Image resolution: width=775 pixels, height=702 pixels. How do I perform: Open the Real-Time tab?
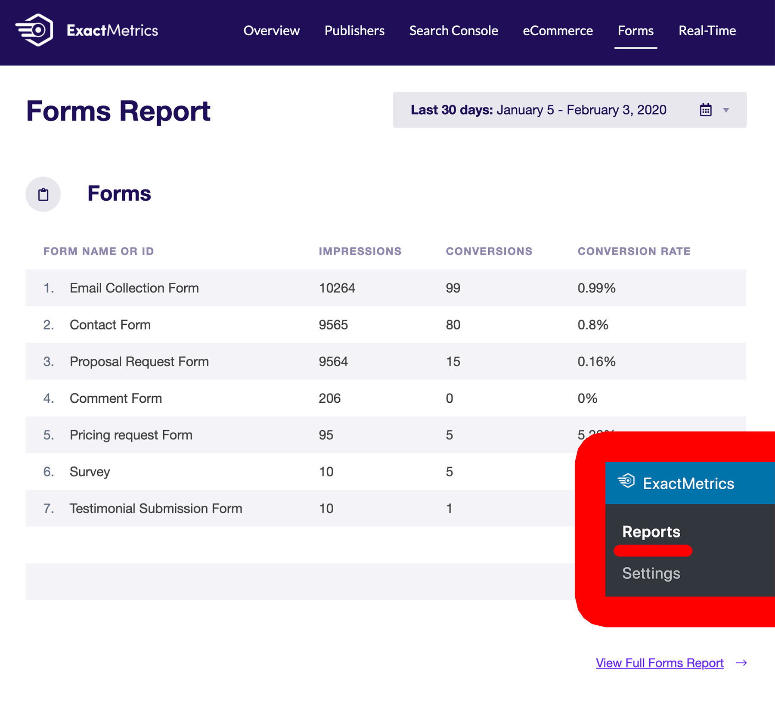click(x=707, y=31)
